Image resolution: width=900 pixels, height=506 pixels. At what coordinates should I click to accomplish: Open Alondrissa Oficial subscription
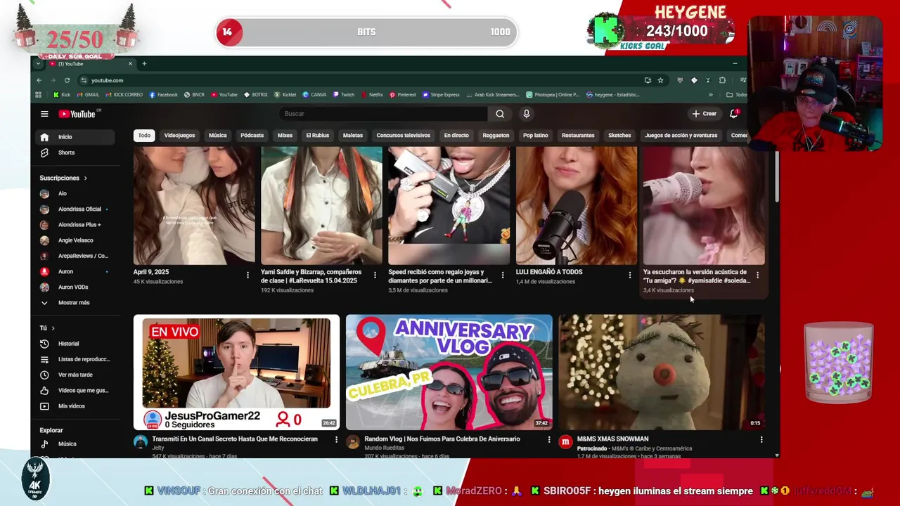coord(75,209)
